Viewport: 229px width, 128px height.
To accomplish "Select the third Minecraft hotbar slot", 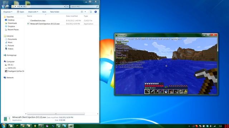I will pos(157,91).
